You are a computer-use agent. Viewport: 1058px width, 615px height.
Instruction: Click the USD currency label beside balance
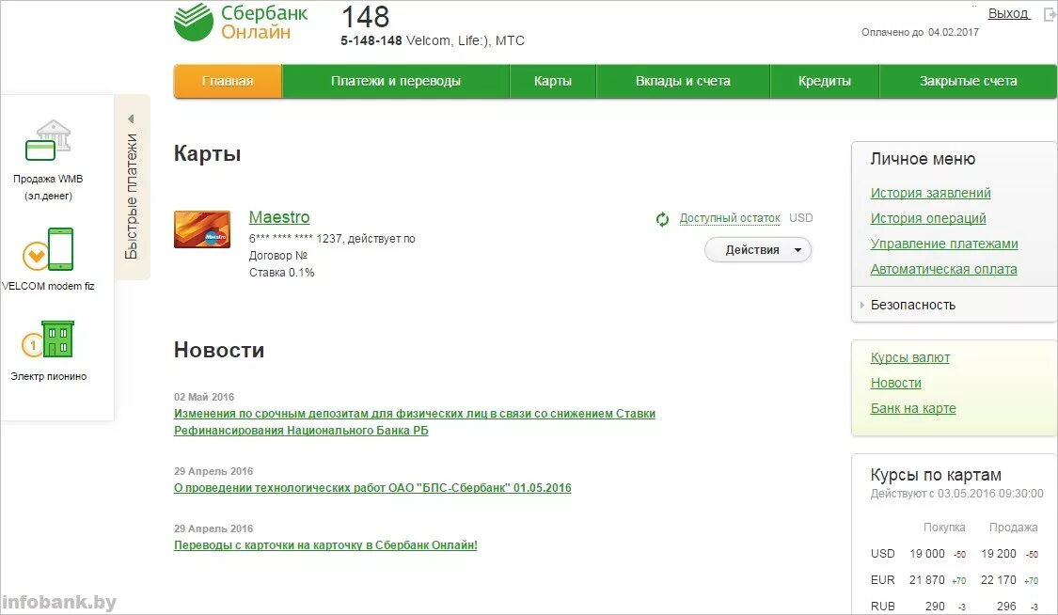click(x=801, y=218)
